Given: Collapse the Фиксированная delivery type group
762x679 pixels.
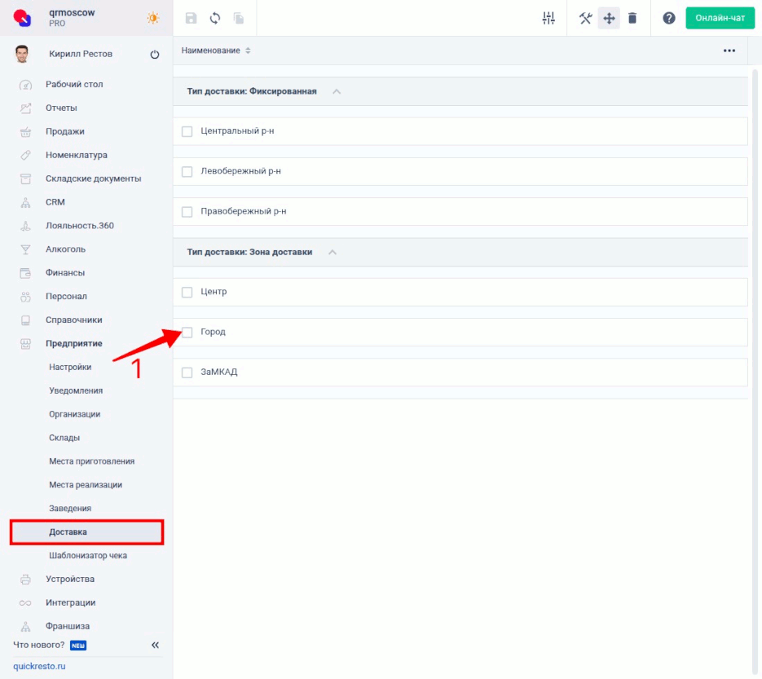Looking at the screenshot, I should (x=337, y=91).
